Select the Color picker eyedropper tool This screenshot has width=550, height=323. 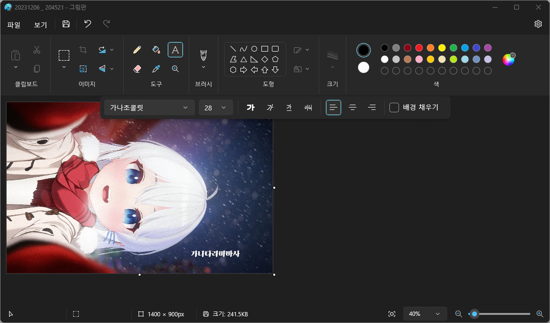[156, 69]
